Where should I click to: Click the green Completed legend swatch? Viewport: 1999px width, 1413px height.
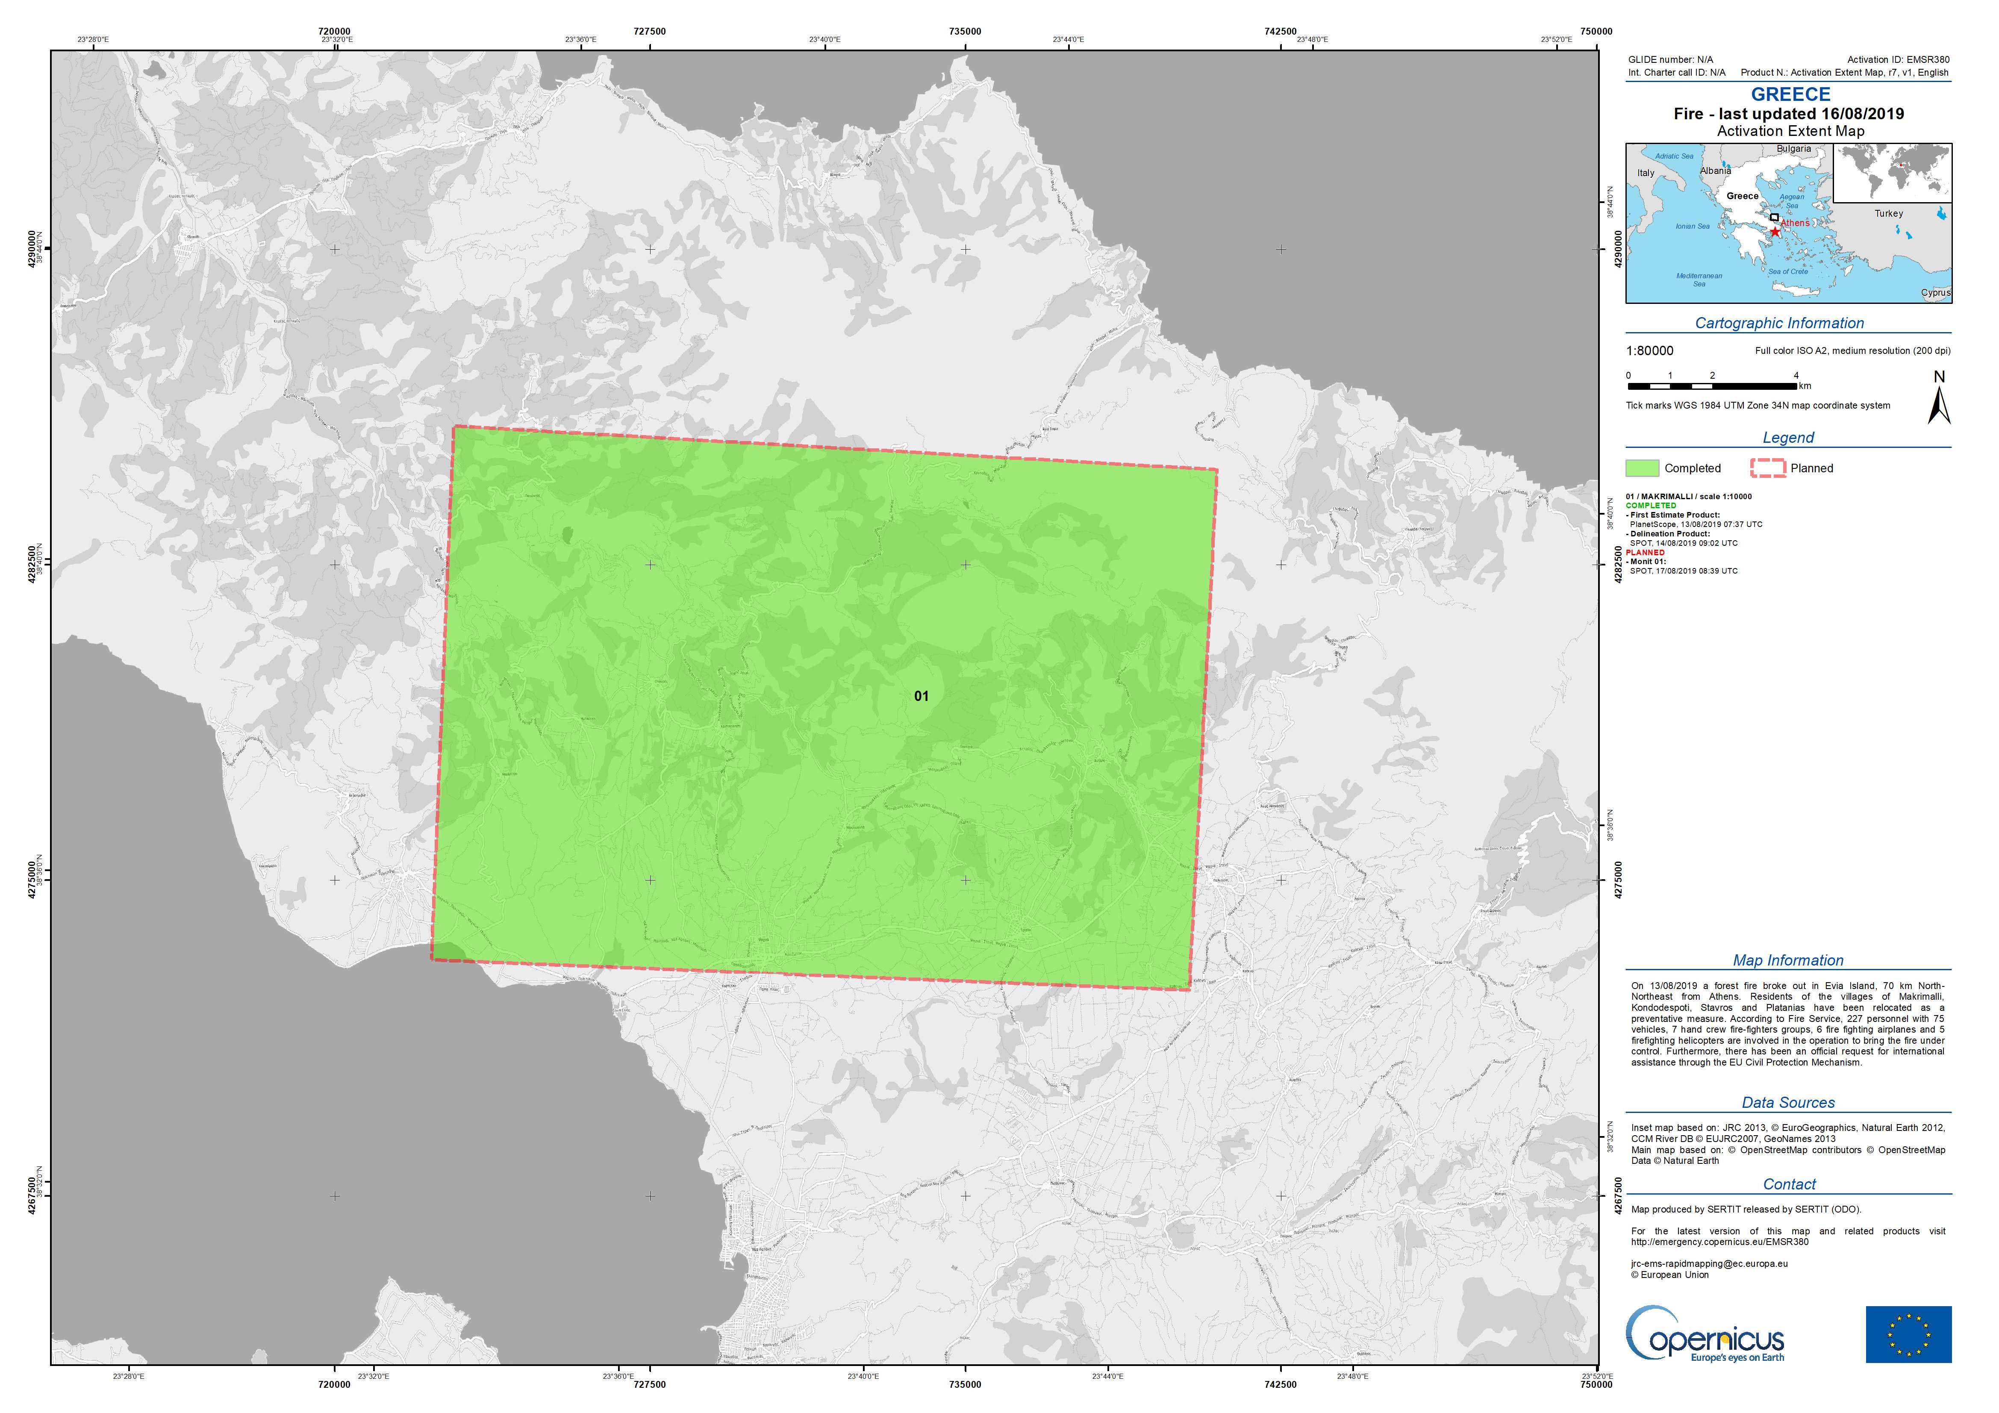click(x=1642, y=468)
